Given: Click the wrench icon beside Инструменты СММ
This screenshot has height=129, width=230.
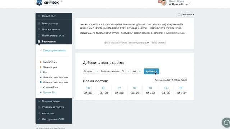Looking at the screenshot, I should (39, 119).
